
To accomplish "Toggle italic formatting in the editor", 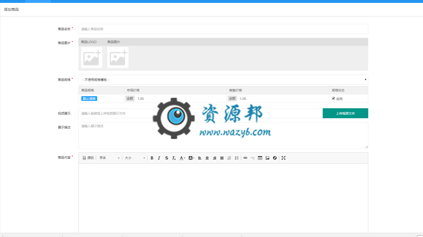I will click(x=159, y=158).
